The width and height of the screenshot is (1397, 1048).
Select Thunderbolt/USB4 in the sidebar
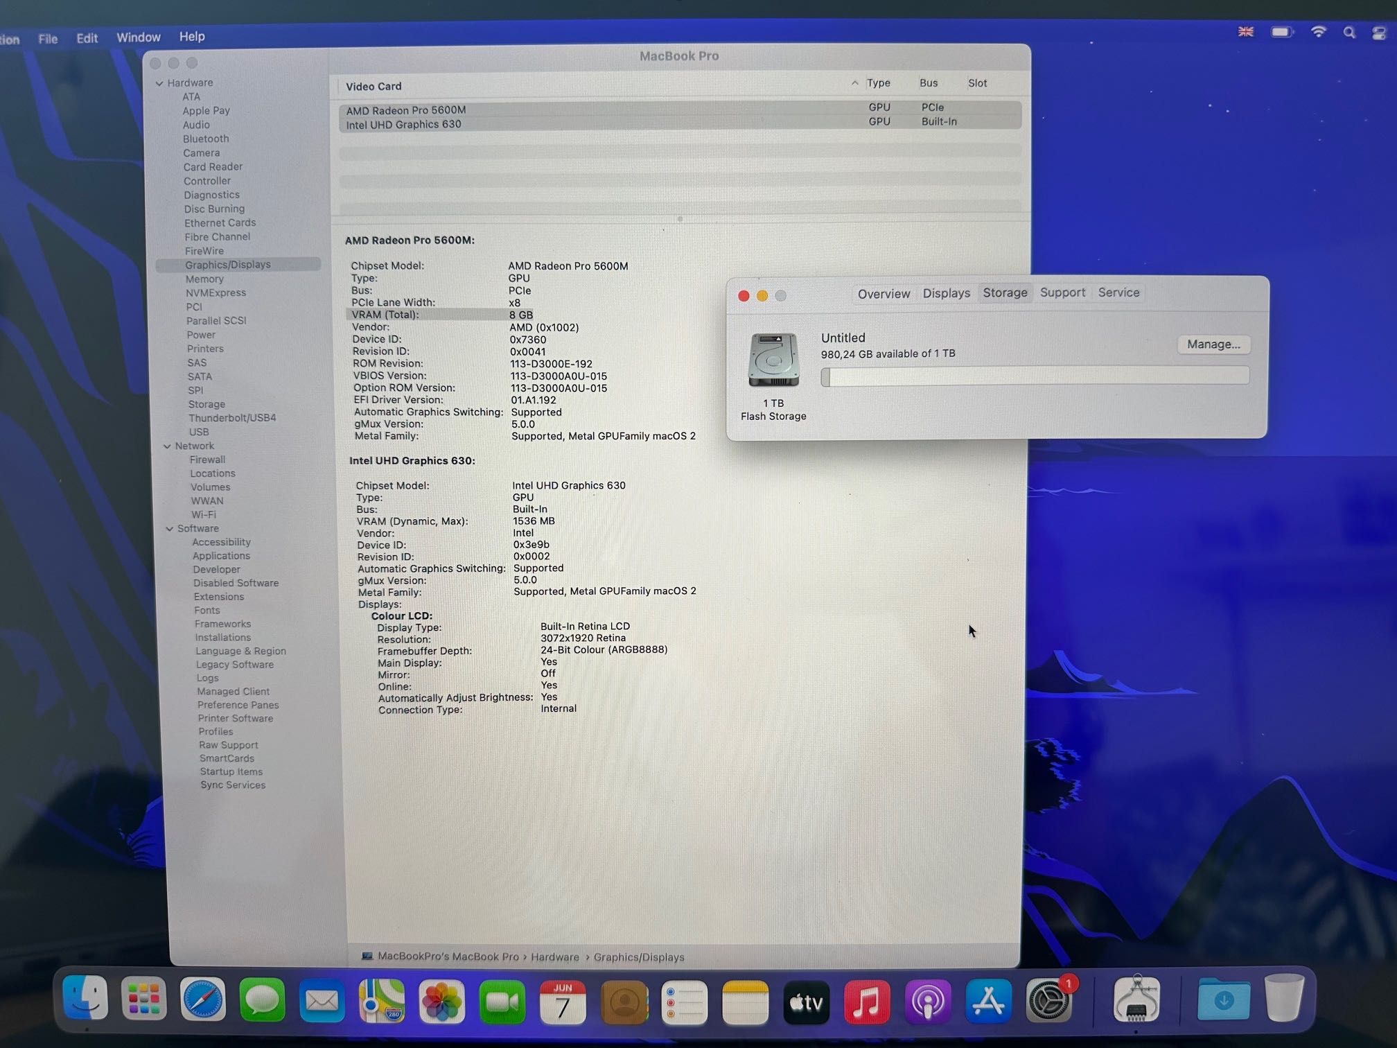pyautogui.click(x=232, y=418)
